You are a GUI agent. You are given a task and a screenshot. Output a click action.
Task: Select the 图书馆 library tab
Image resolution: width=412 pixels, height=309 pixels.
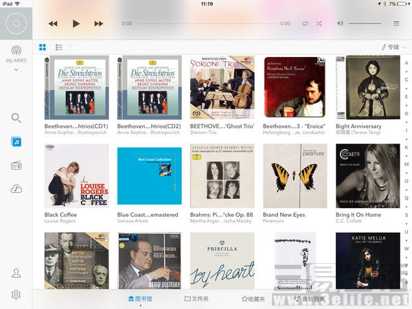pos(140,299)
